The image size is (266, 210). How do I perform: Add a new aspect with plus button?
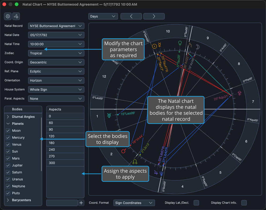[x=81, y=203]
